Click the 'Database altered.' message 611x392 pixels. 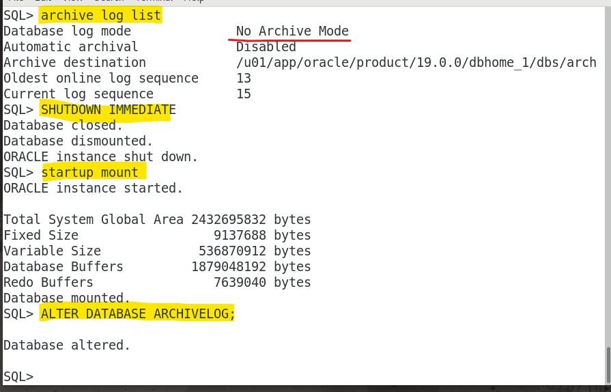(x=67, y=345)
